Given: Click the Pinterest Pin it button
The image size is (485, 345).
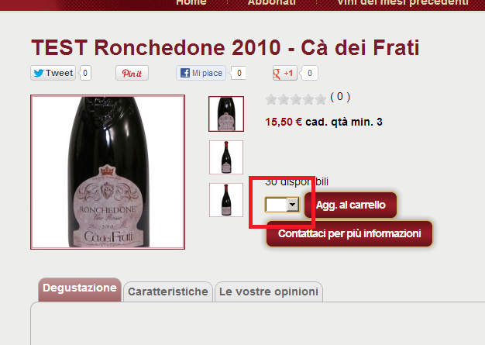Looking at the screenshot, I should [132, 73].
